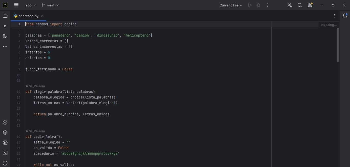Open the PyCharm main hamburger menu

point(16,5)
